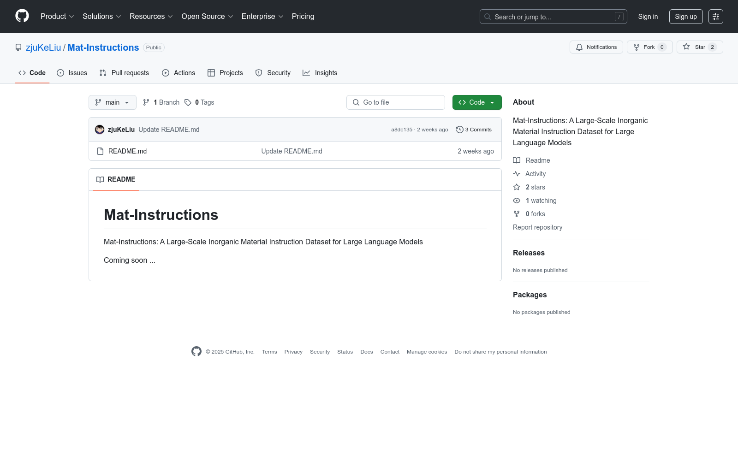Focus the Search or jump to field
Viewport: 738px width, 461px height.
tap(553, 17)
